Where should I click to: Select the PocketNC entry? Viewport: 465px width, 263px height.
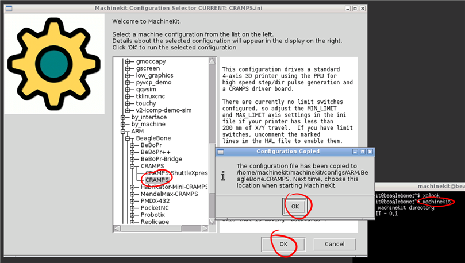point(155,208)
